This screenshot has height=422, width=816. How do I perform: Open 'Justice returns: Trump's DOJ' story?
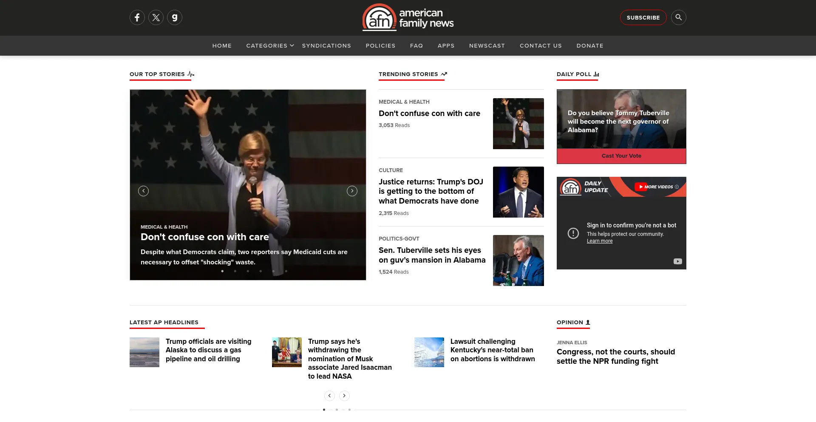[431, 191]
